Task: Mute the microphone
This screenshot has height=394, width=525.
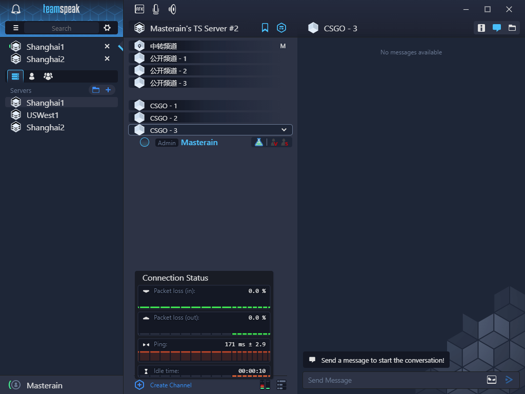Action: (156, 9)
